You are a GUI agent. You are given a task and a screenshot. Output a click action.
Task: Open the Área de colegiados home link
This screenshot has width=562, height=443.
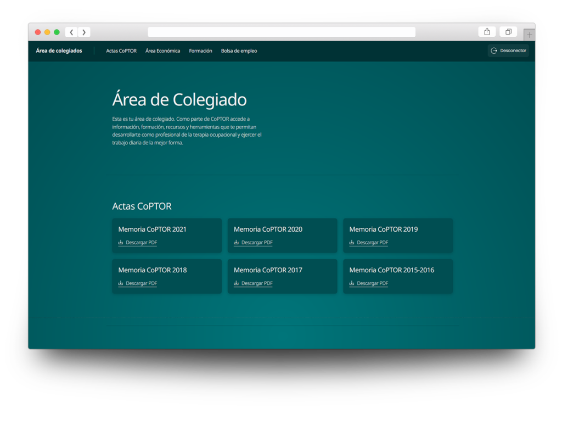click(x=59, y=51)
